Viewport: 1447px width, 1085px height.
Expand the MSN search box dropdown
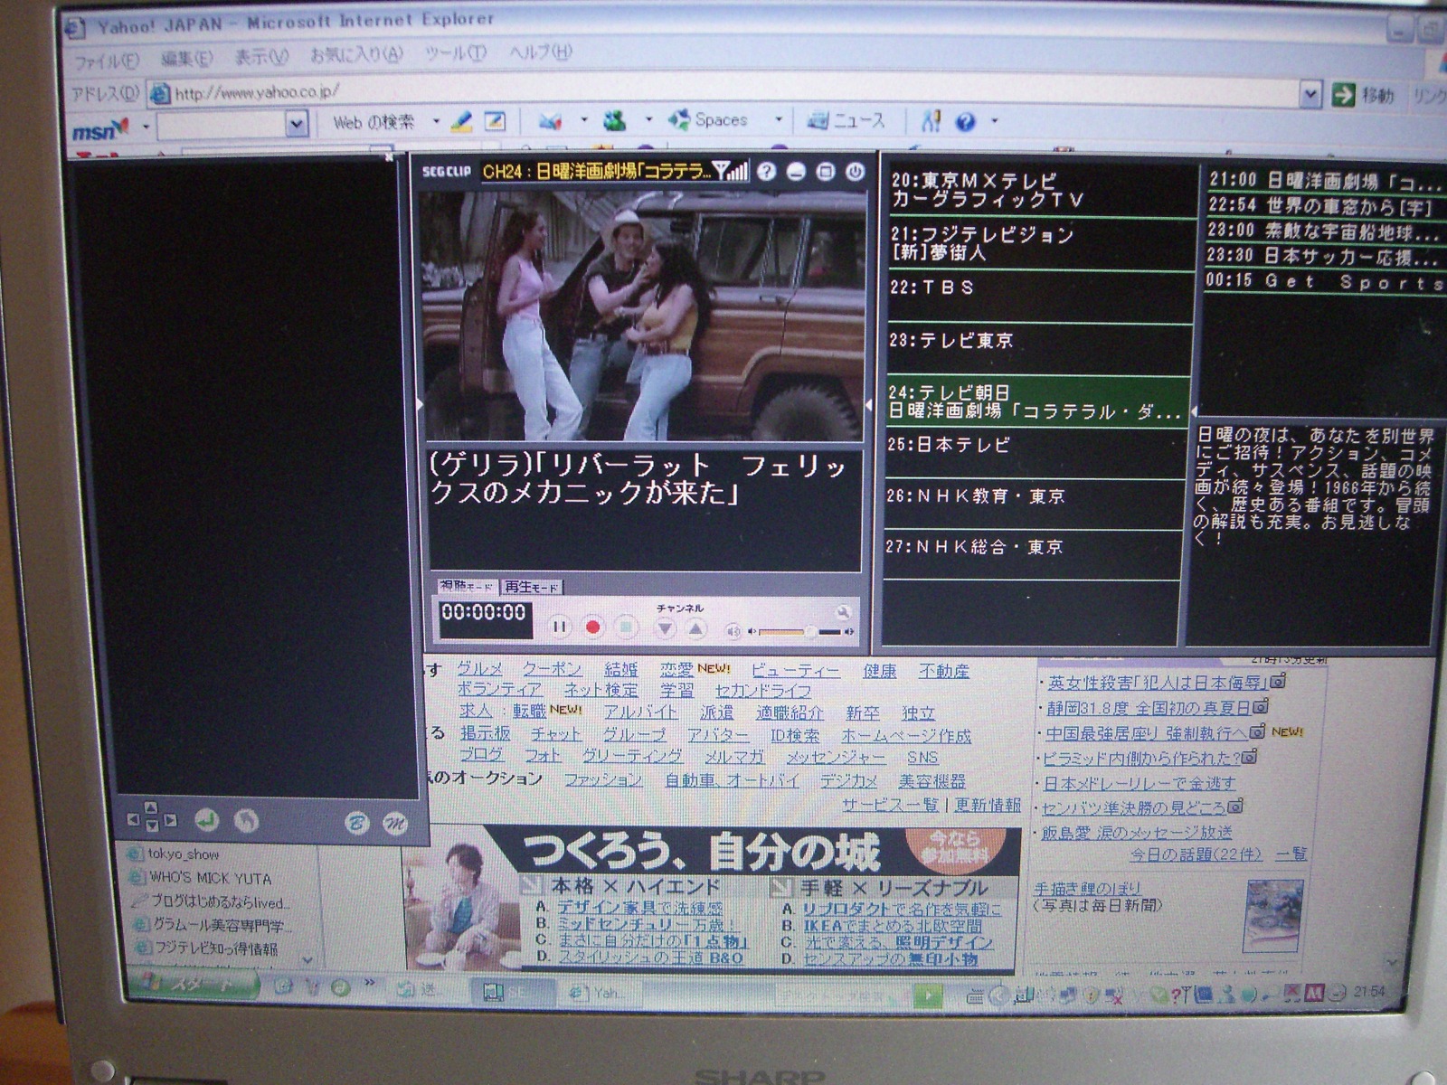pos(296,125)
